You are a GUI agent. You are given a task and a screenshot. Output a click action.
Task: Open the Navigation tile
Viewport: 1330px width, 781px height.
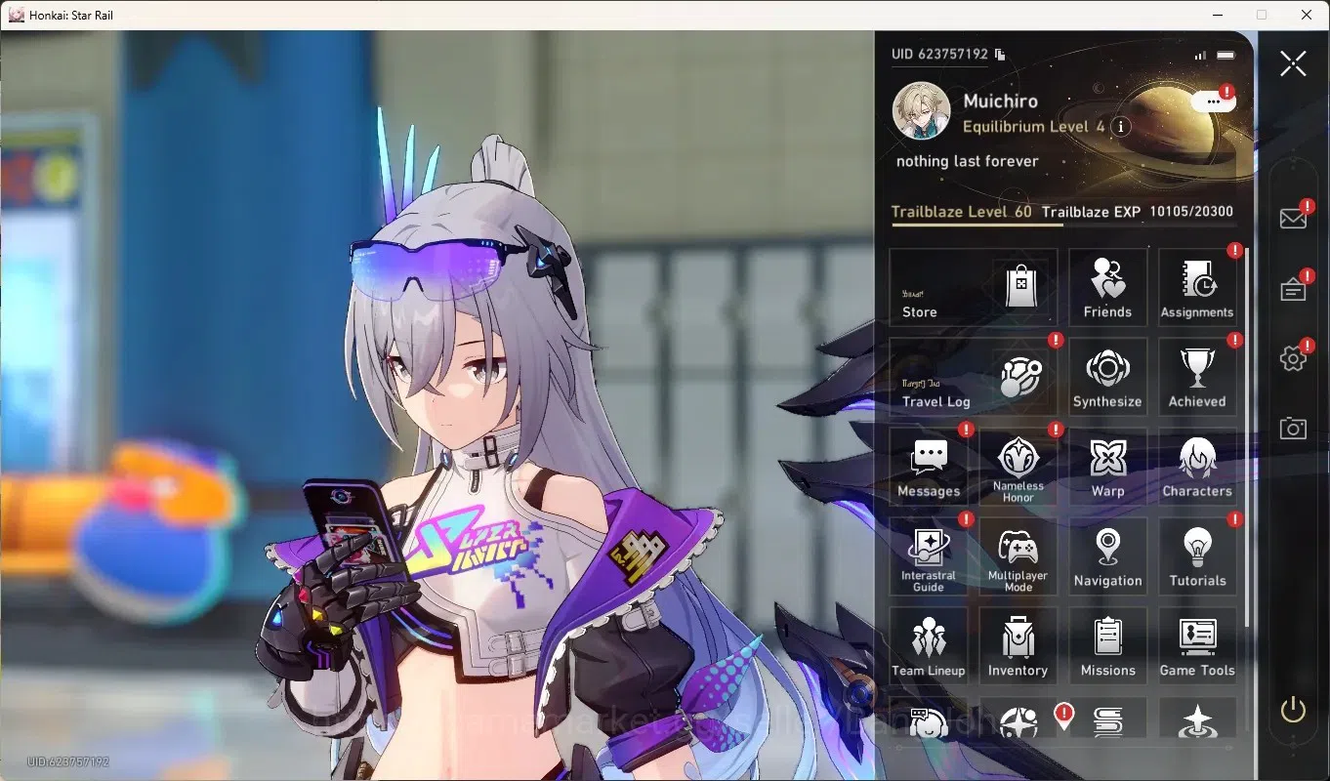1107,556
